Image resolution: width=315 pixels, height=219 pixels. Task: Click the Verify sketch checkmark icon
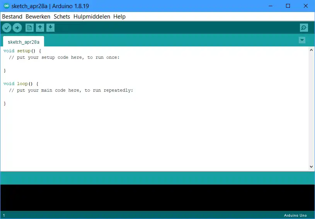click(7, 27)
